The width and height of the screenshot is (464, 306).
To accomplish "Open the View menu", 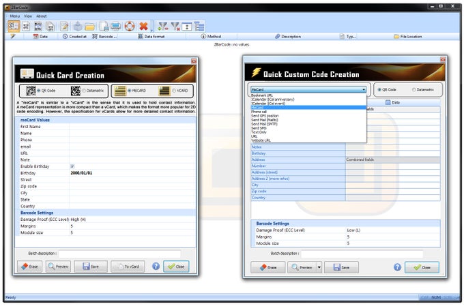I will (x=28, y=16).
